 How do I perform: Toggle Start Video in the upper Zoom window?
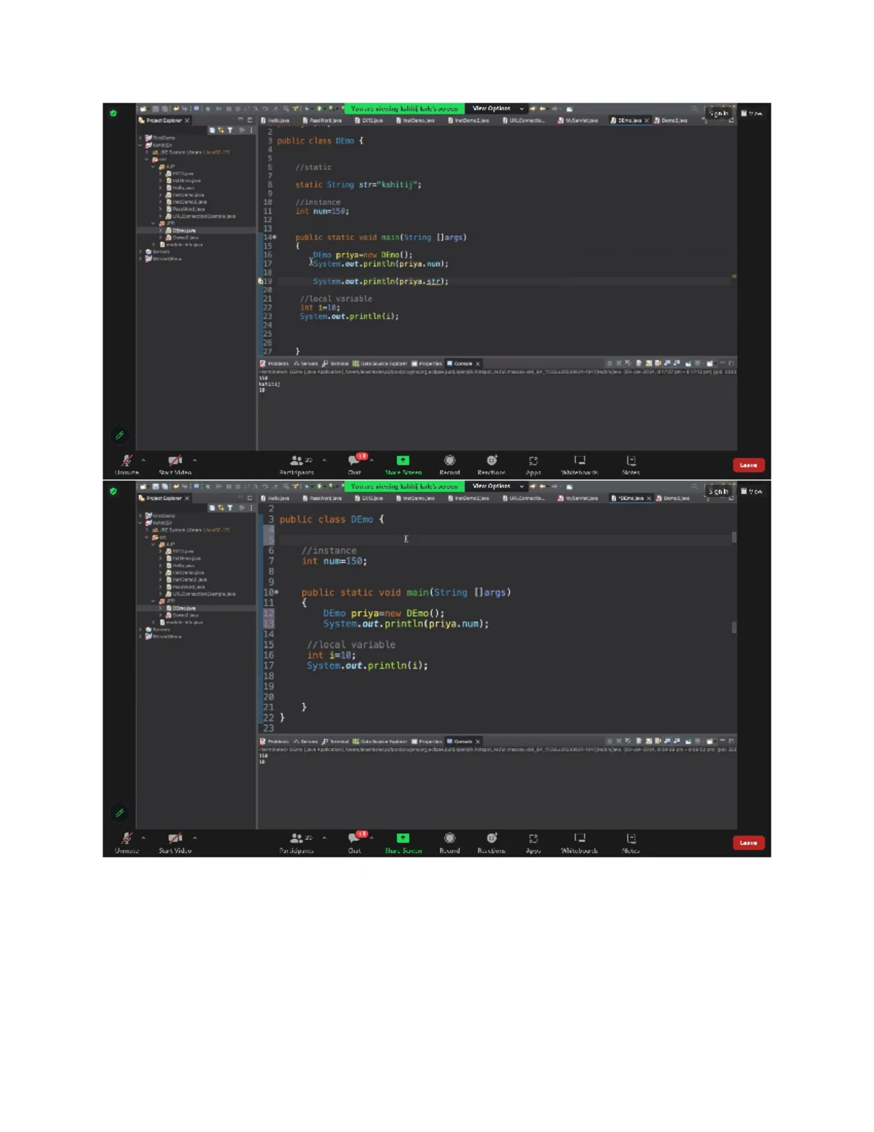point(175,461)
